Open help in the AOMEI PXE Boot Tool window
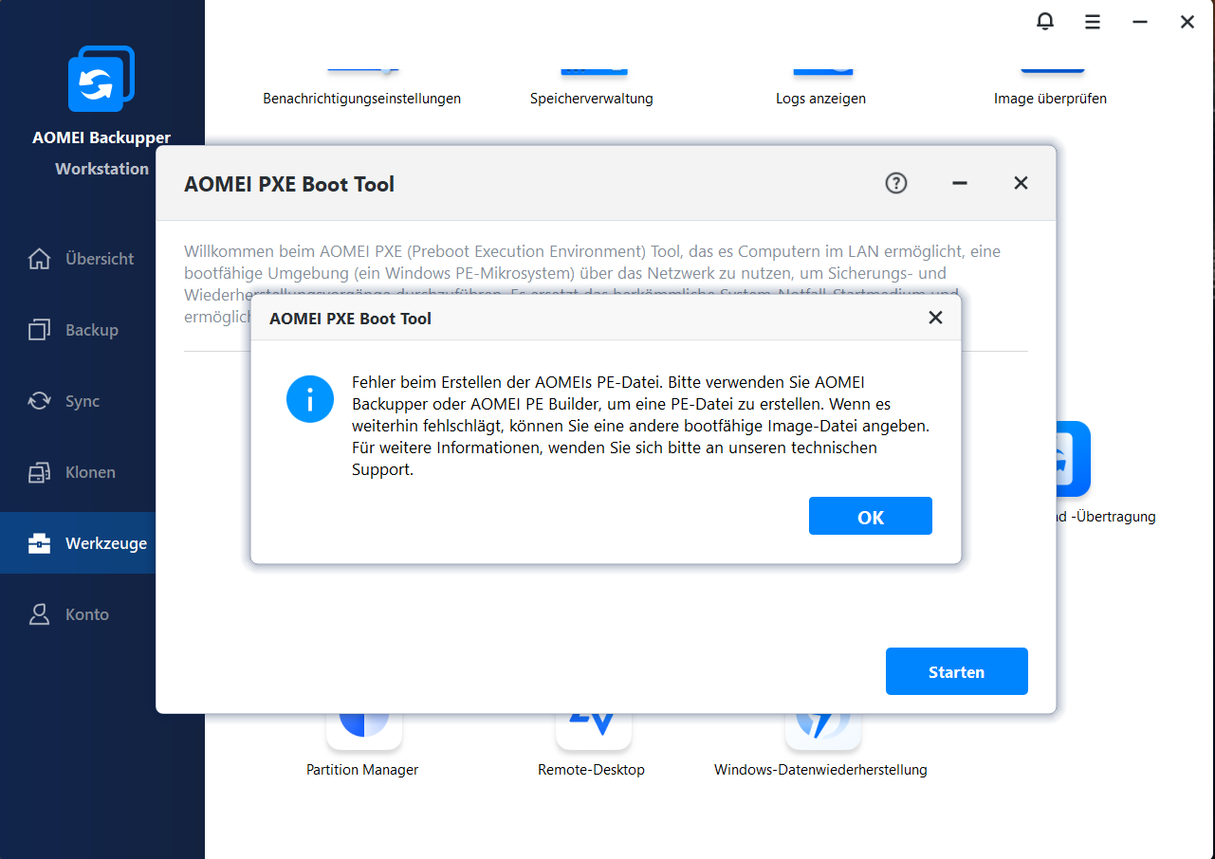The height and width of the screenshot is (859, 1215). [x=896, y=183]
